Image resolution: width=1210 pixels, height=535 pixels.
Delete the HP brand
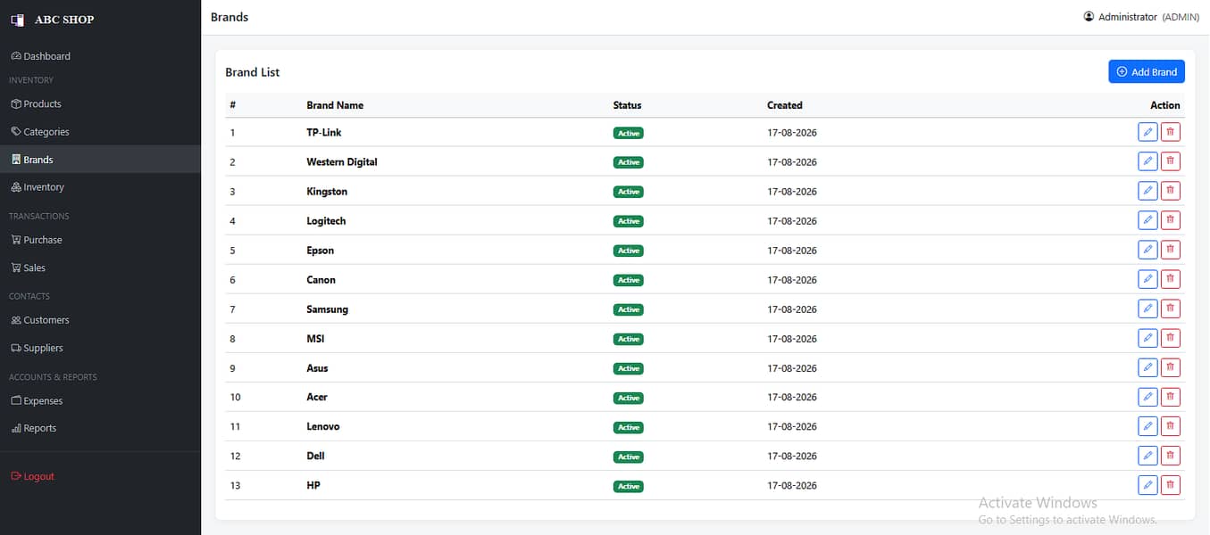point(1170,485)
